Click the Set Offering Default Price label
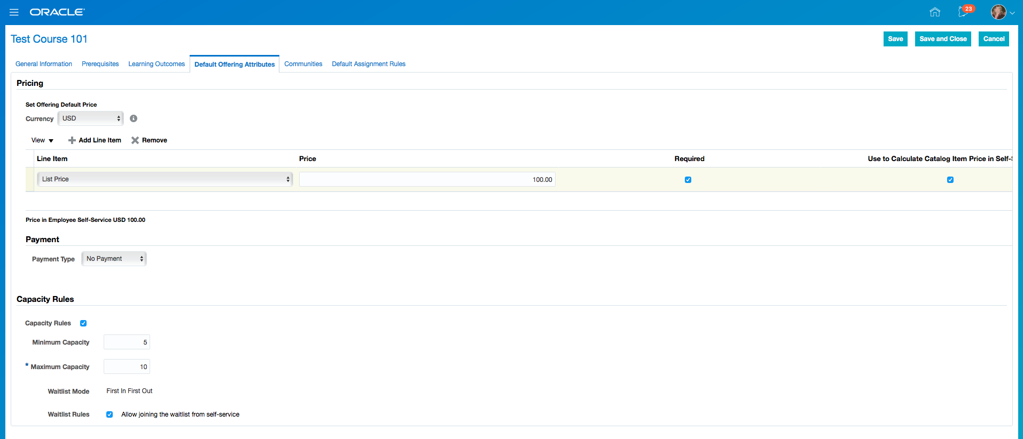The height and width of the screenshot is (439, 1023). pos(61,105)
